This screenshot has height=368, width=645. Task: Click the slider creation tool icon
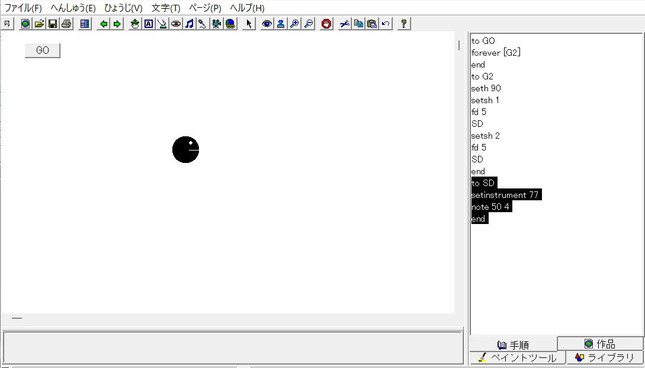click(x=162, y=24)
